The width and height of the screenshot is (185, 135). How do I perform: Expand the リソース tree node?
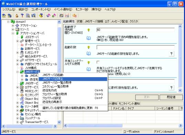tap(13, 29)
